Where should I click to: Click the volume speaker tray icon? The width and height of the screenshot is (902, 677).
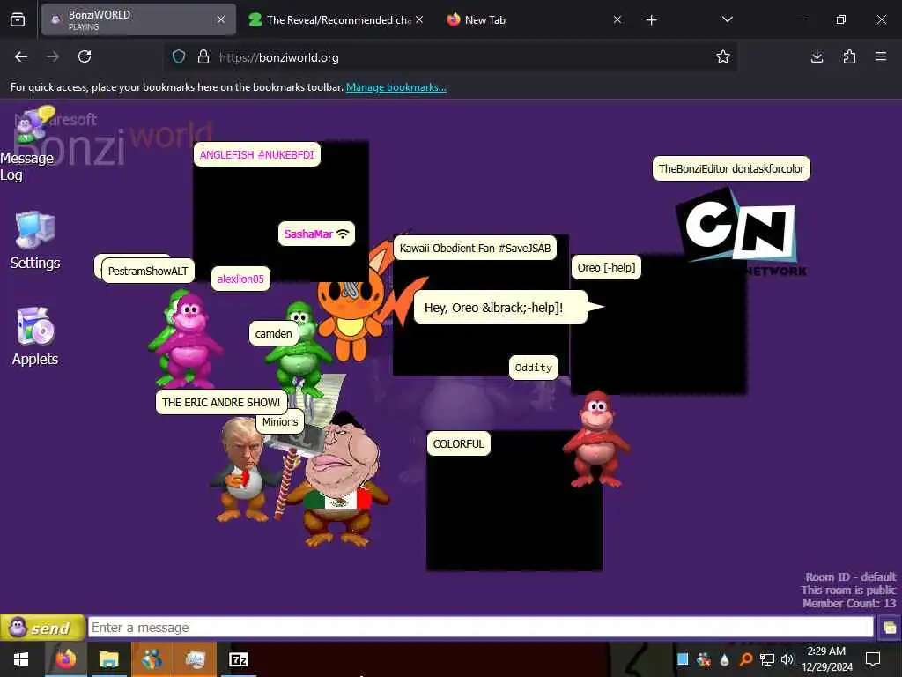click(787, 659)
